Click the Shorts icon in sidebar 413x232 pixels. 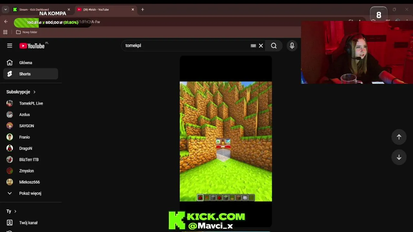(x=10, y=74)
